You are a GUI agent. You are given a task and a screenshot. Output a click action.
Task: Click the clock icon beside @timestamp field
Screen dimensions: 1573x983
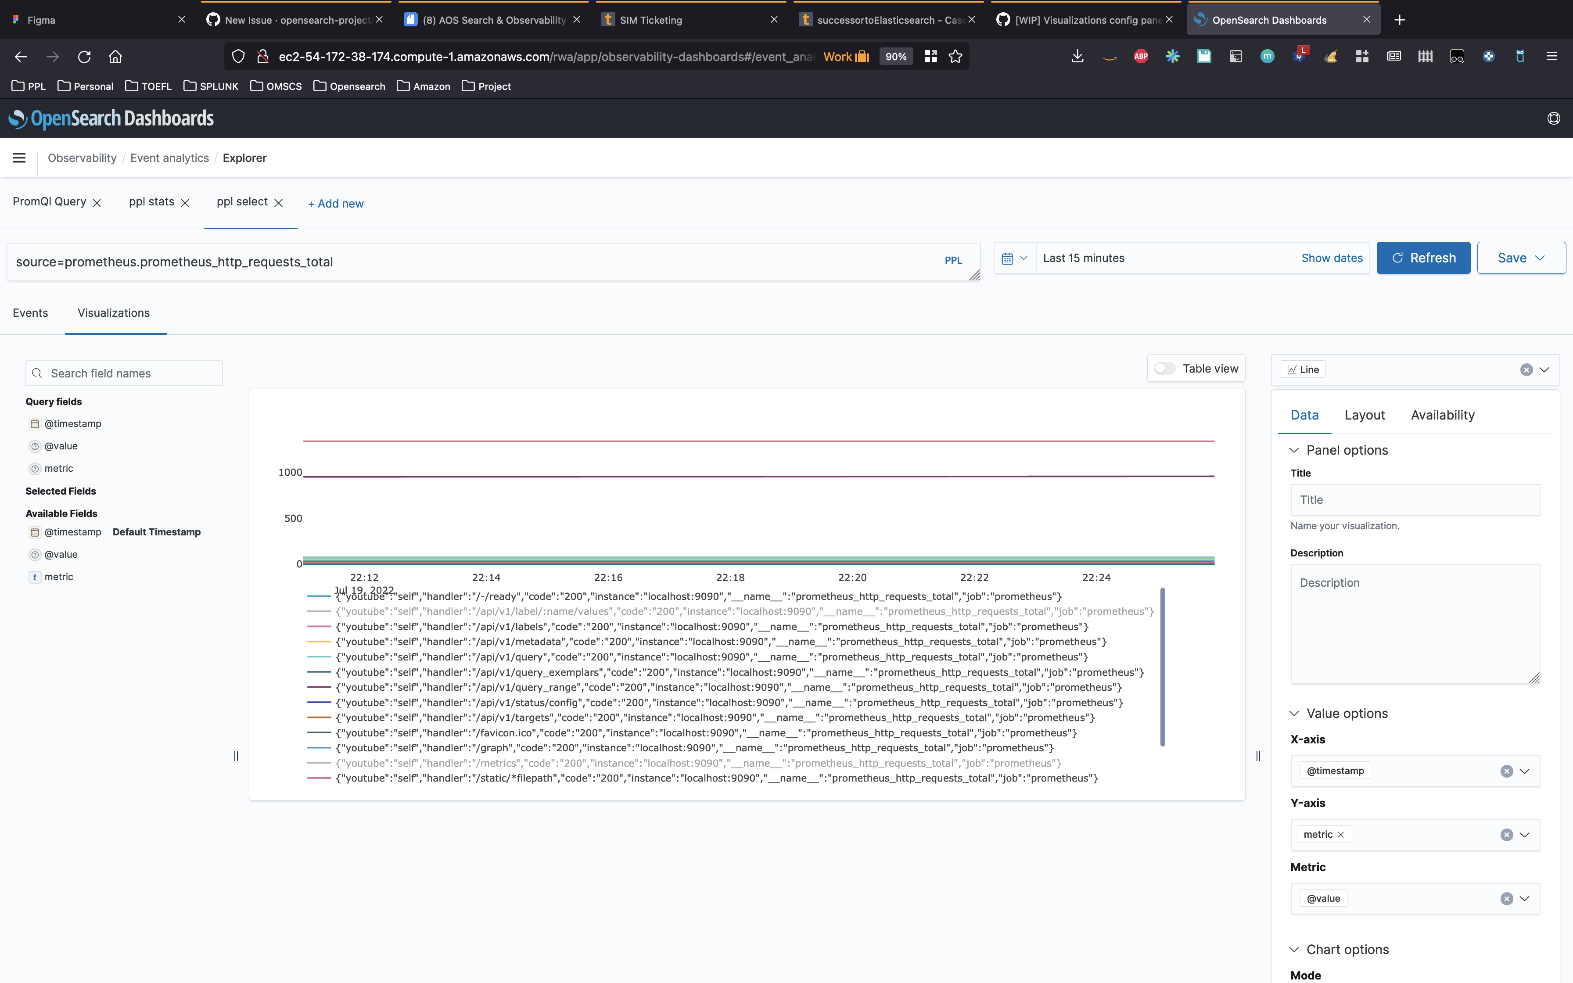coord(34,423)
